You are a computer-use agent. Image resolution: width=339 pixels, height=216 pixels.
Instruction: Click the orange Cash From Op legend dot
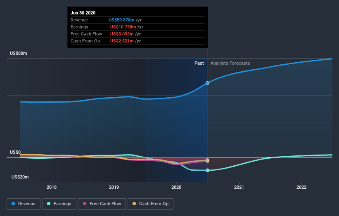(x=134, y=204)
